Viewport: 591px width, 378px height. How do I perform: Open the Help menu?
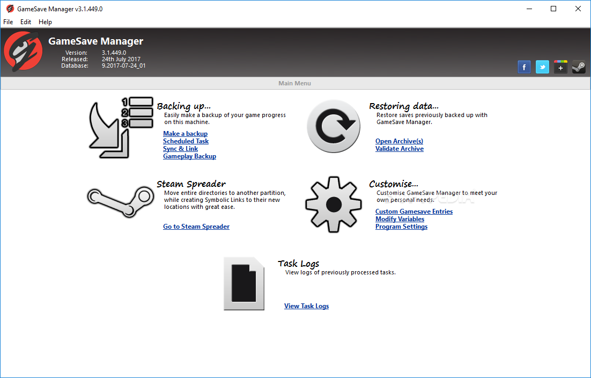[45, 22]
